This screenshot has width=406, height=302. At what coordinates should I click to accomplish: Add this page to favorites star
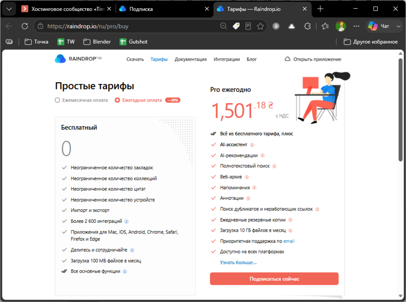click(x=261, y=26)
